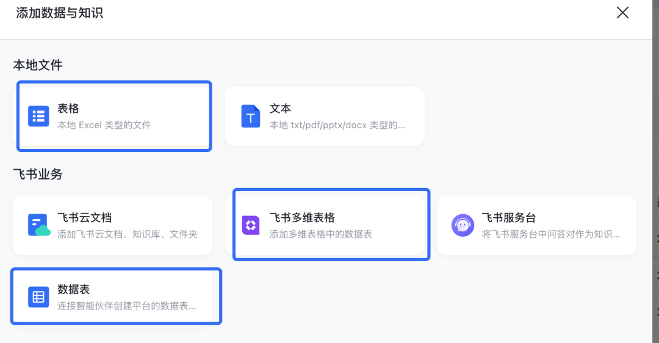Close the 添加数据与知识 dialog
The image size is (659, 343).
(x=622, y=13)
